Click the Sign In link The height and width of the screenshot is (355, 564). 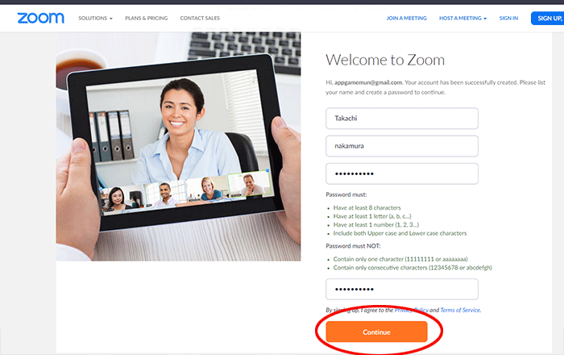pyautogui.click(x=508, y=18)
